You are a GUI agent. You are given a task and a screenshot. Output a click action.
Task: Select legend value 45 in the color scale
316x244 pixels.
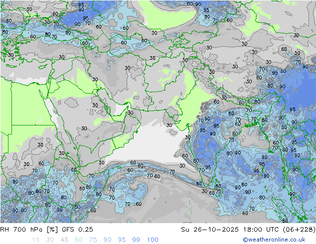click(x=64, y=240)
